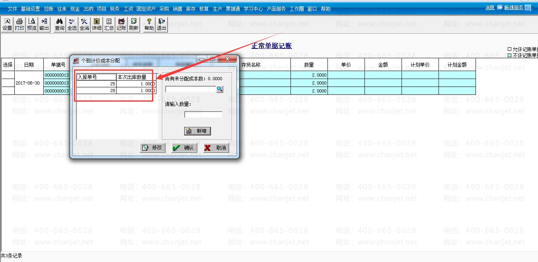Screen dimensions: 538x262
Task: Open the 生产 menu
Action: tap(217, 9)
